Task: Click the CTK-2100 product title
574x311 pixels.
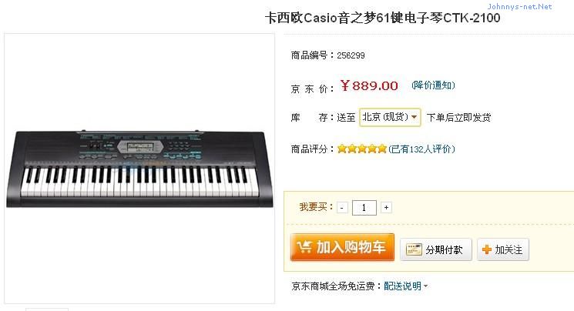Action: click(383, 18)
